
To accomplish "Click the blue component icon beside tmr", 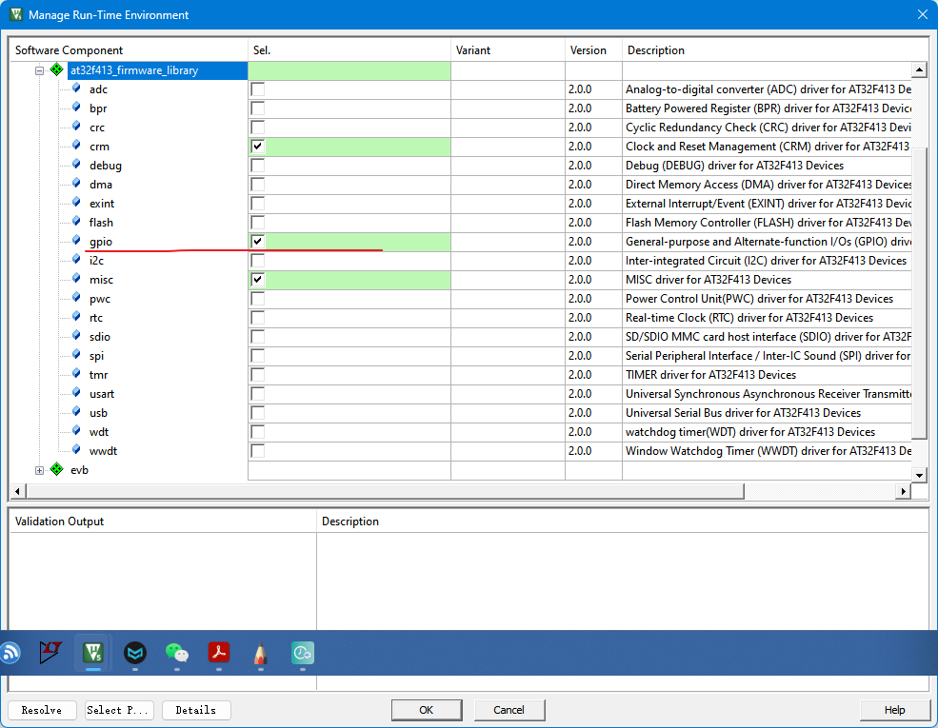I will (76, 374).
